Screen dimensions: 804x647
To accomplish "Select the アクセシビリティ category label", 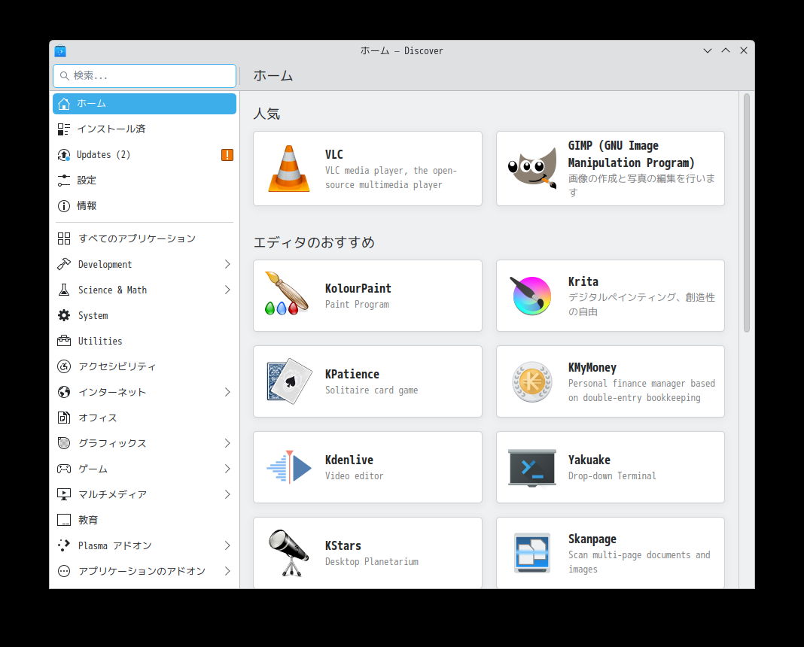I will [117, 367].
